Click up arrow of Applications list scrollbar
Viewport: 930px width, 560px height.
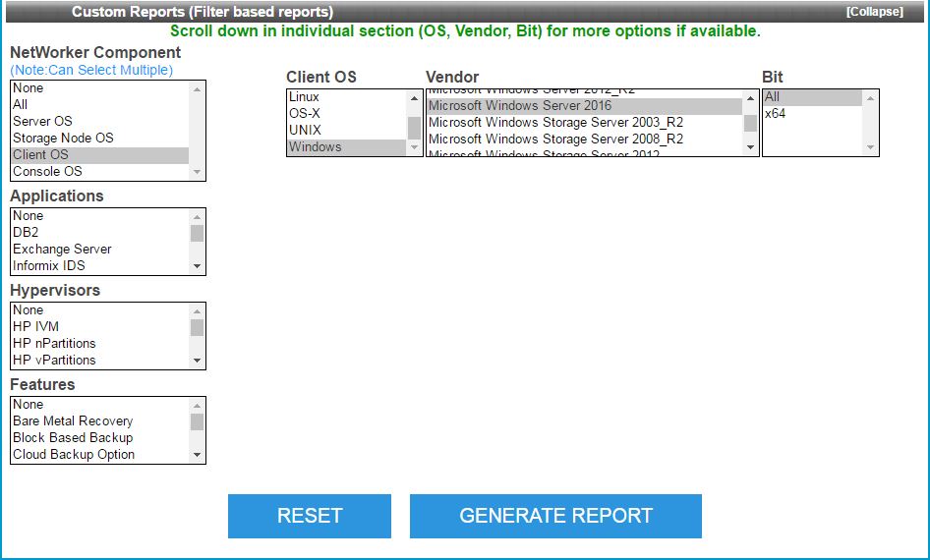[197, 216]
